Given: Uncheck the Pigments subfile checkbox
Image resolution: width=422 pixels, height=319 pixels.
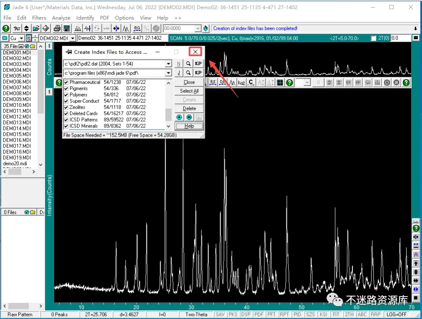Looking at the screenshot, I should tap(66, 89).
